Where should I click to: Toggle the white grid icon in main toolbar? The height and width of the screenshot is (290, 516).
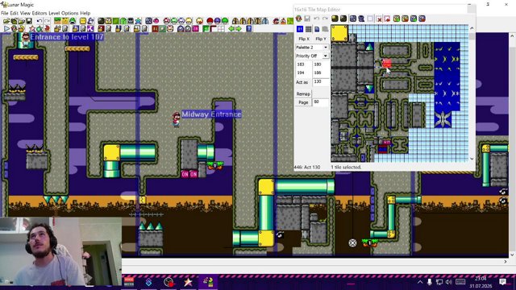221,29
